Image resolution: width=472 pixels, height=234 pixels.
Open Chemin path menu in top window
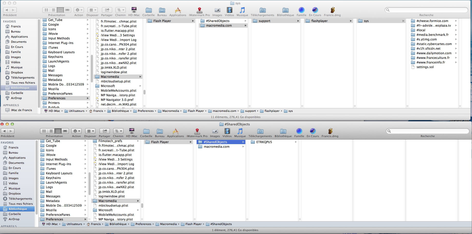pyautogui.click(x=120, y=10)
